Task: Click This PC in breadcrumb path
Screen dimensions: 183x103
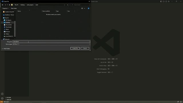Action: coord(17,5)
